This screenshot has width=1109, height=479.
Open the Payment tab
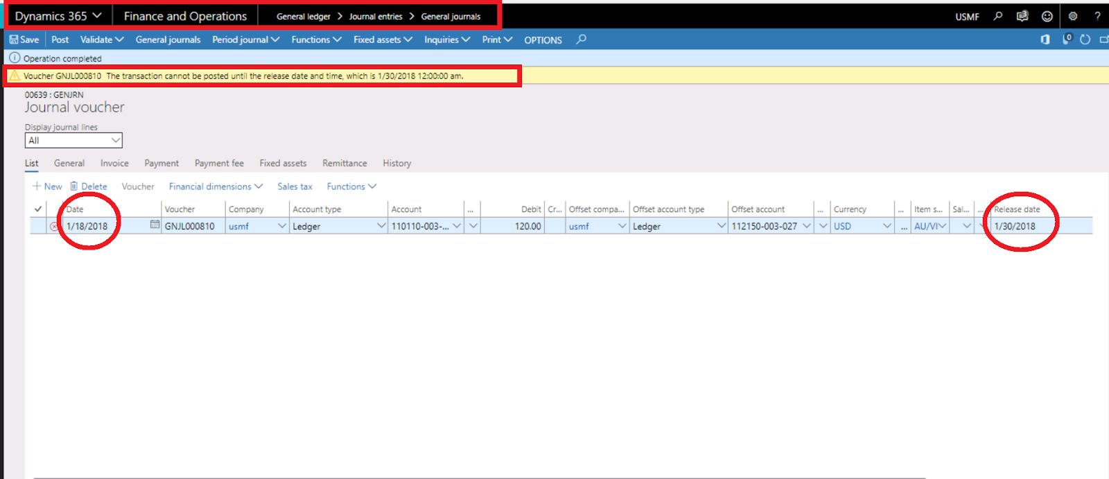click(x=161, y=163)
